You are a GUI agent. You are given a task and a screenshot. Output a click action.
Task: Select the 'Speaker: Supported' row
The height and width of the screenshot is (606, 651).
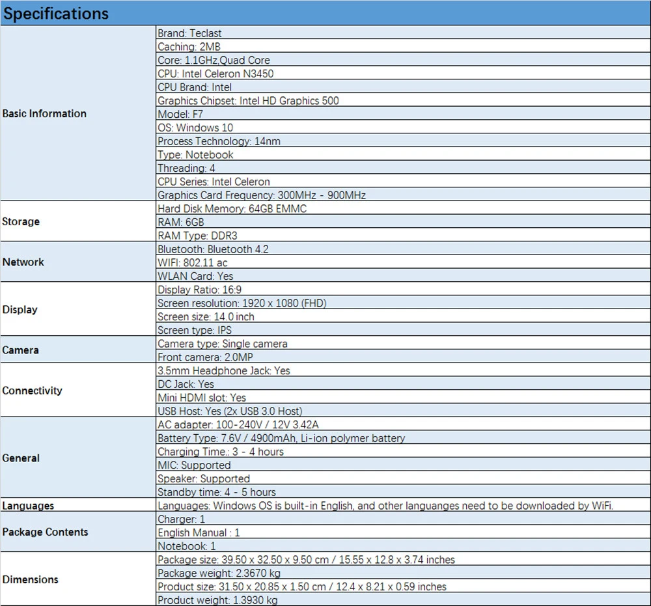pos(403,478)
